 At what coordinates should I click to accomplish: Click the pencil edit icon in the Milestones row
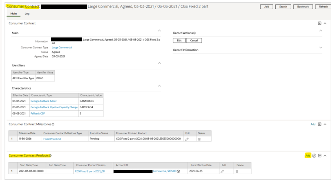[187, 139]
